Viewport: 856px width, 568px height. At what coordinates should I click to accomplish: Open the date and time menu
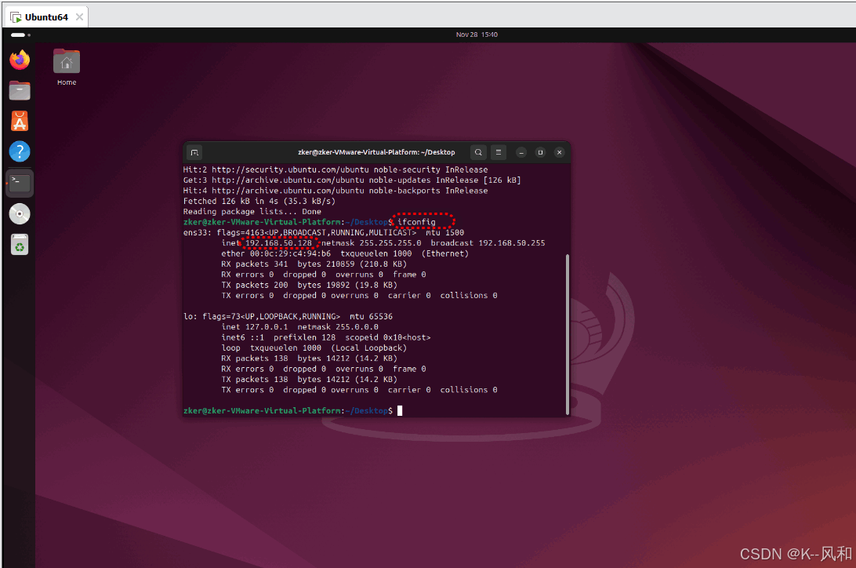(x=477, y=34)
